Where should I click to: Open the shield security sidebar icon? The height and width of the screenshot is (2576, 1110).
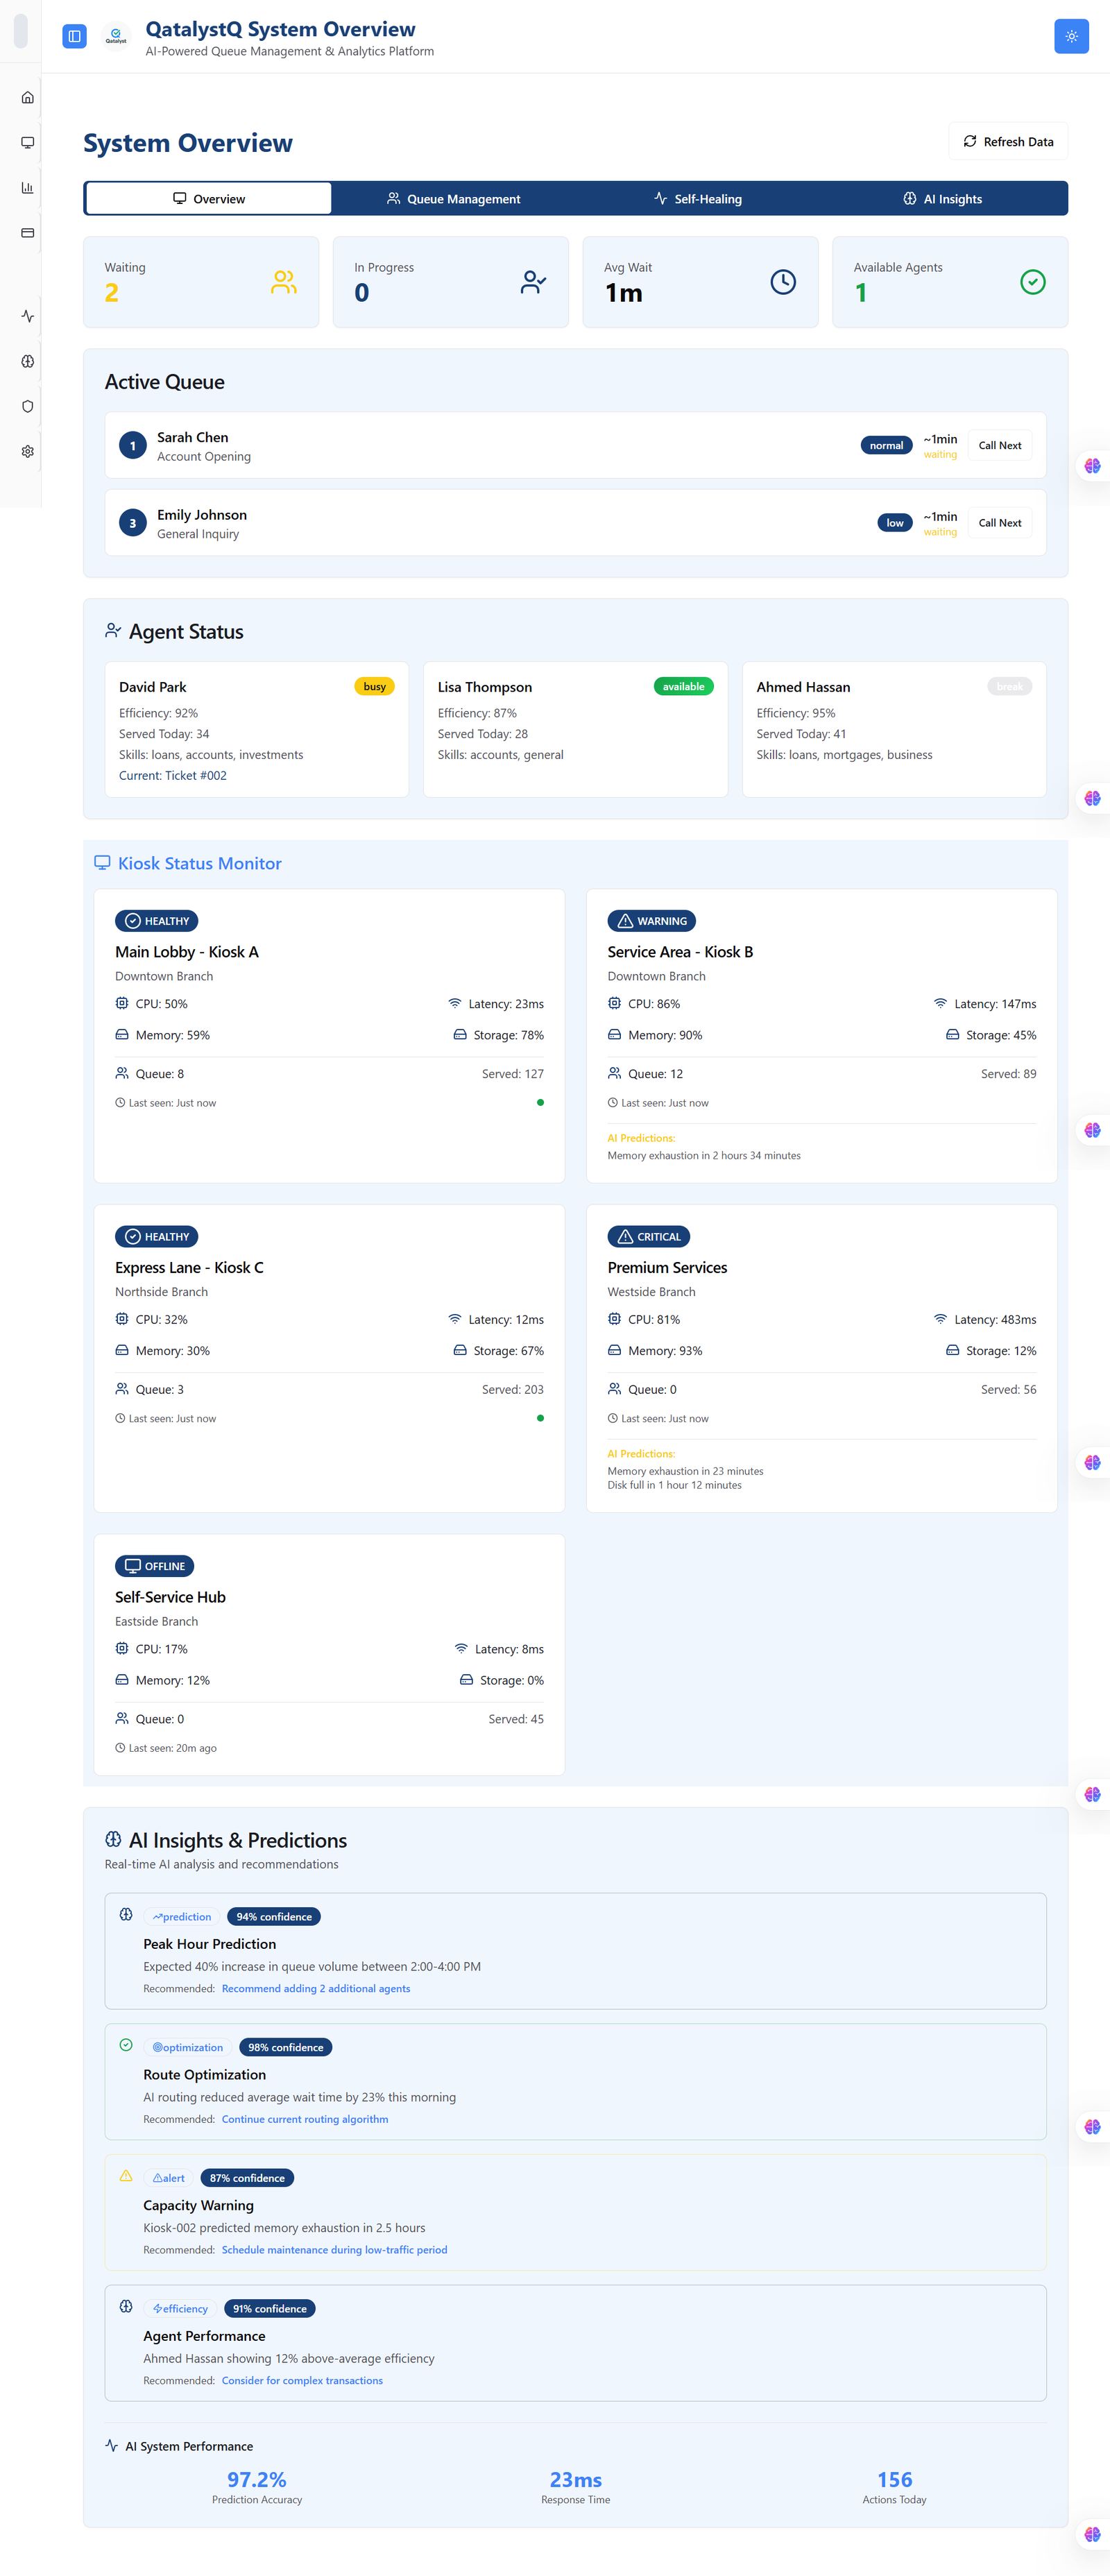28,406
